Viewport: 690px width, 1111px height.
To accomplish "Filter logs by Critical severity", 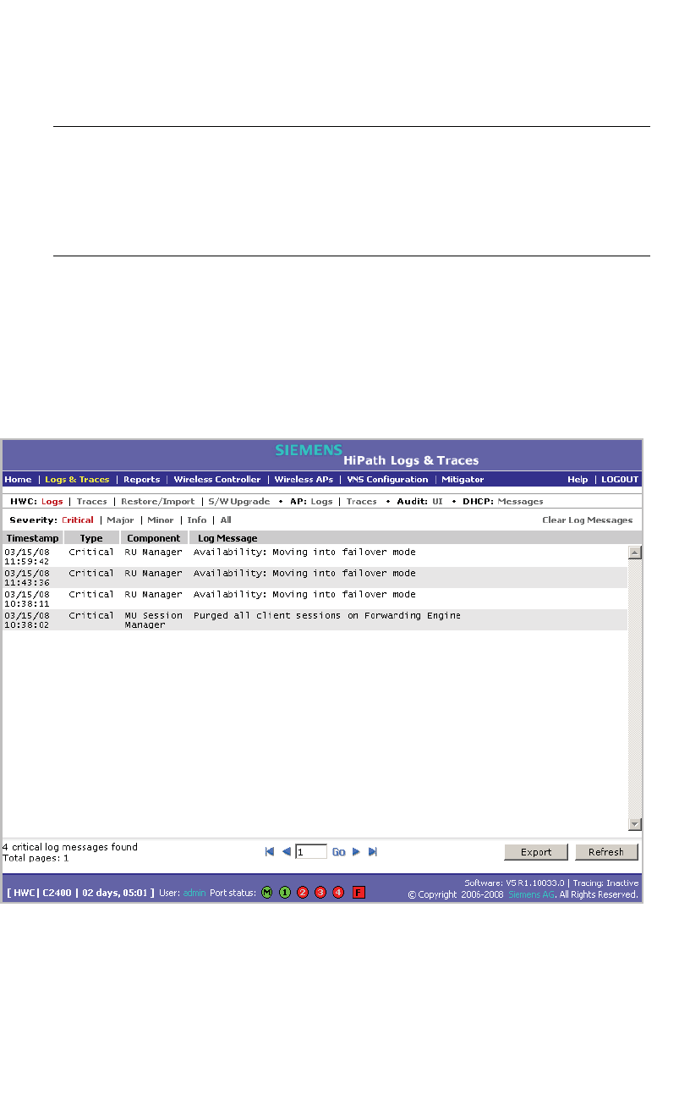I will (78, 520).
